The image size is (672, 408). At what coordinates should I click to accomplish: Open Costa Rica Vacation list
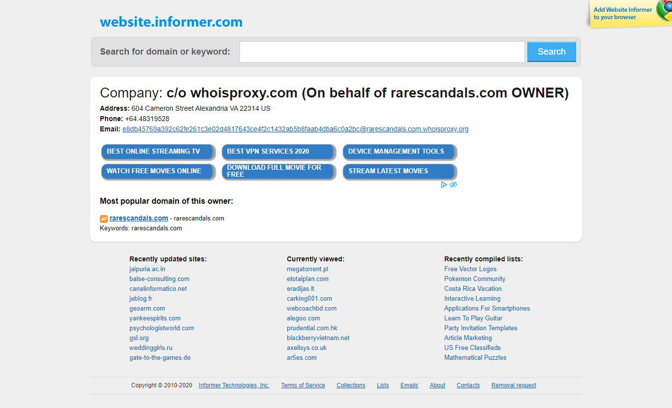click(x=473, y=289)
